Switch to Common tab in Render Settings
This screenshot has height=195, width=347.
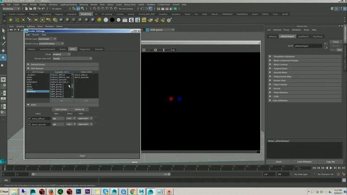(x=31, y=49)
